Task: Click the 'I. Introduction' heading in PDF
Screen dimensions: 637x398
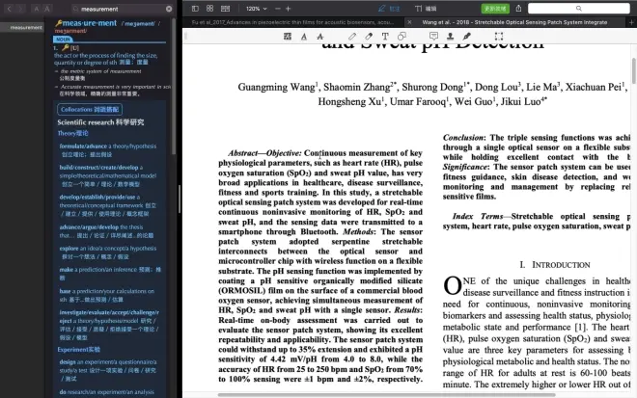Action: coord(555,265)
